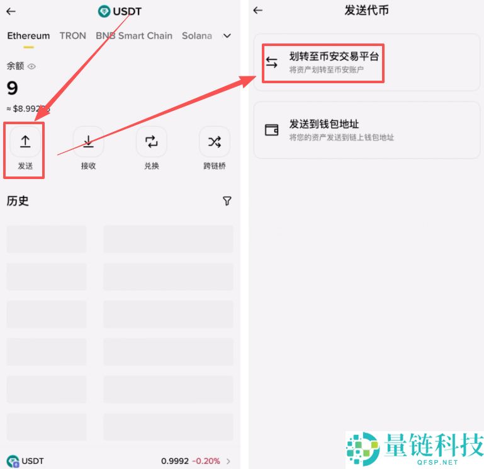Tap the 0.9992 price value
Screen dimensions: 484x469
point(175,461)
